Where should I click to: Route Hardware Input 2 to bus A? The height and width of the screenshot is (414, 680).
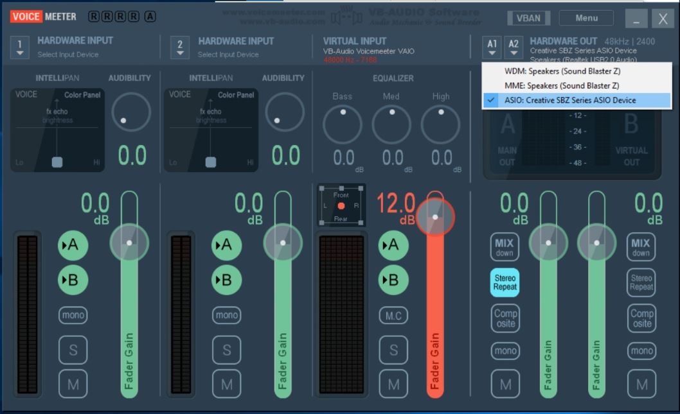click(226, 245)
